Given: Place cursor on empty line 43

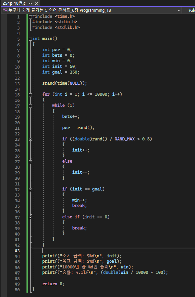Looking at the screenshot, I should pyautogui.click(x=114, y=250).
